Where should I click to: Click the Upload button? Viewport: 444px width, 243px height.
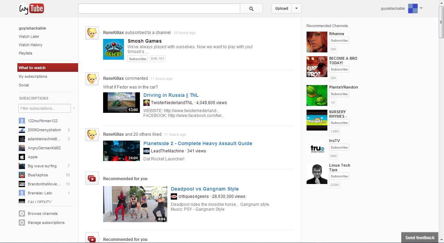[282, 9]
